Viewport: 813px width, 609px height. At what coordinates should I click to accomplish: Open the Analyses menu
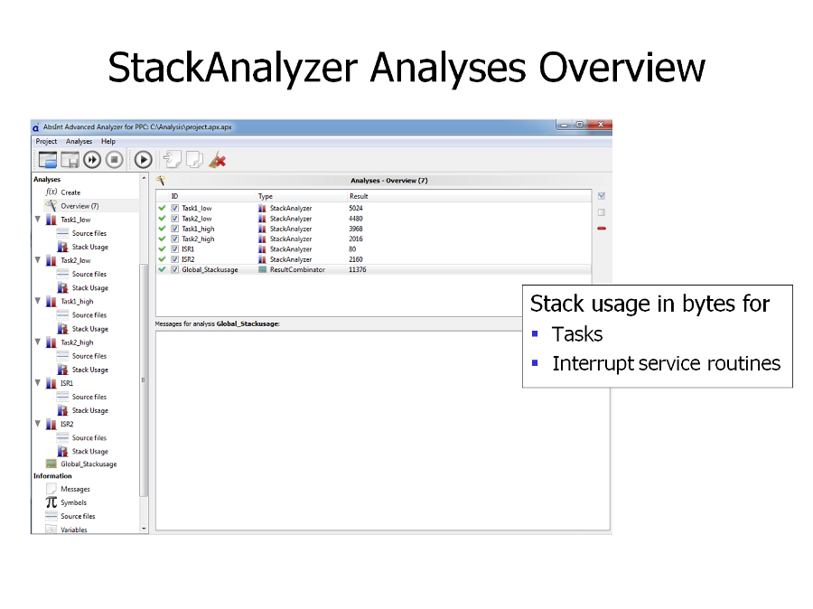[x=79, y=141]
